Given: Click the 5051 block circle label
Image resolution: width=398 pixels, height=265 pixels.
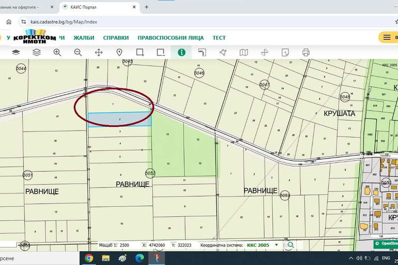Looking at the screenshot, I should (x=27, y=175).
